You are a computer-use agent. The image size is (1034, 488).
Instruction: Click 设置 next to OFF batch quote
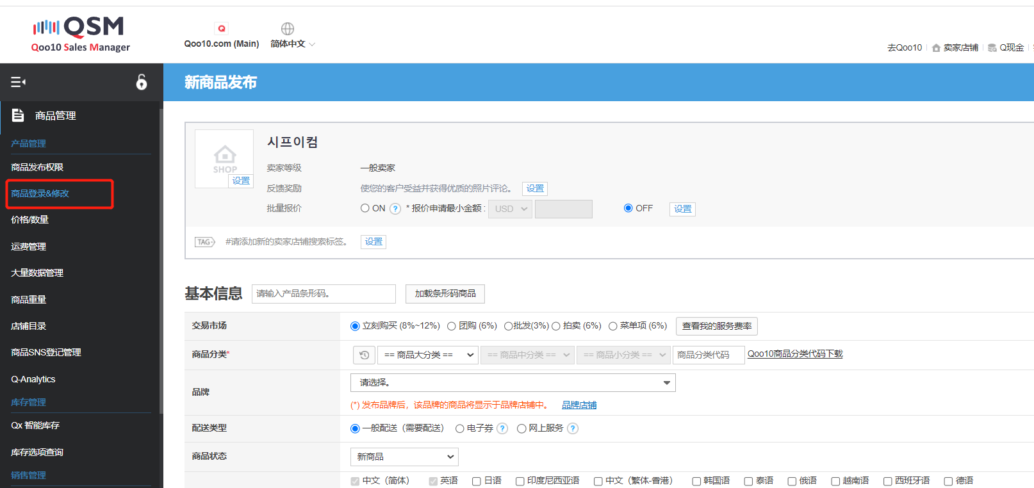click(682, 209)
